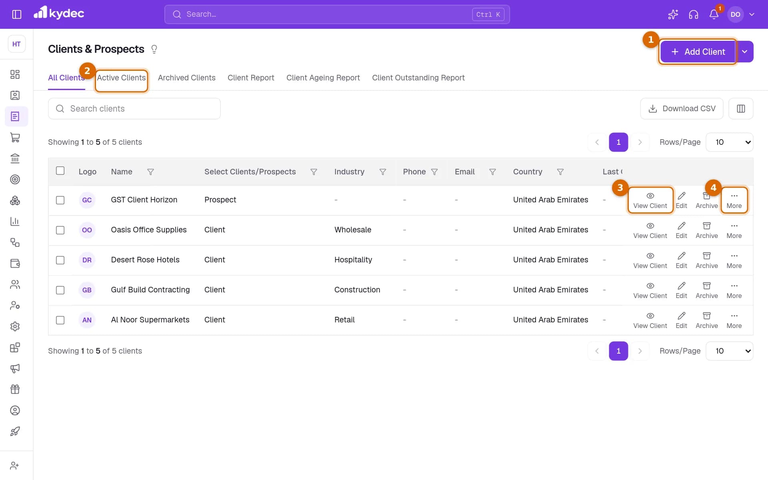This screenshot has height=480, width=768.
Task: Open the Client Ageing Report tab
Action: [323, 78]
